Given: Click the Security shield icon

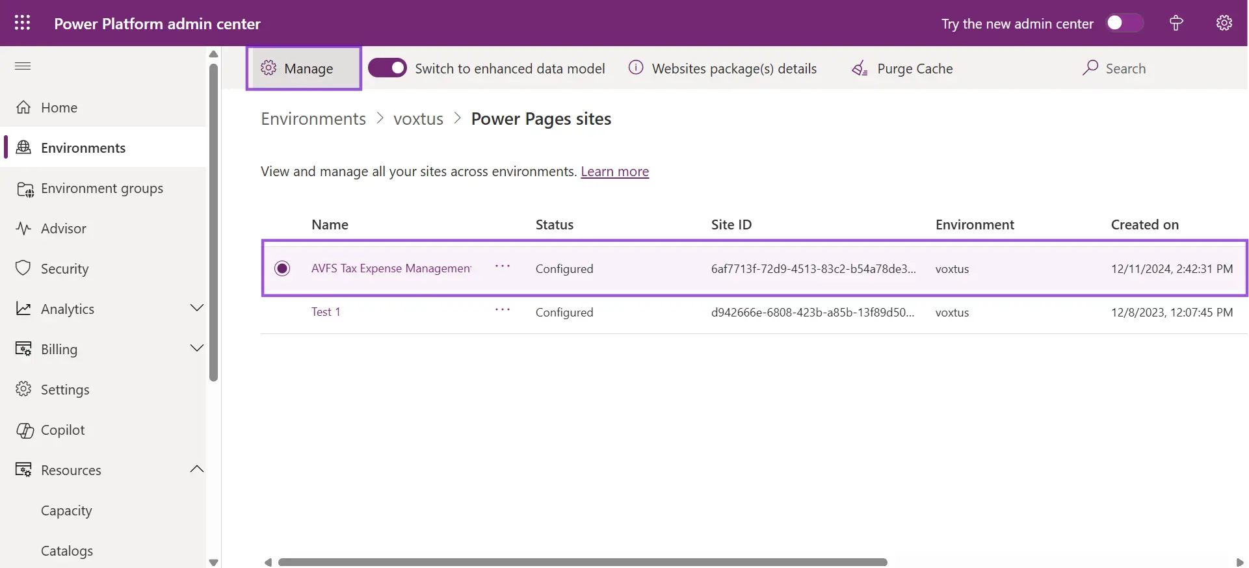Looking at the screenshot, I should (x=23, y=268).
